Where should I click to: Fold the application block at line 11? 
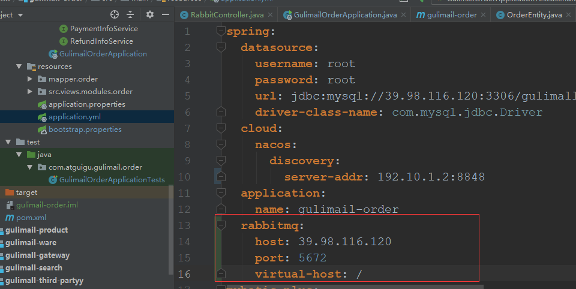point(221,193)
